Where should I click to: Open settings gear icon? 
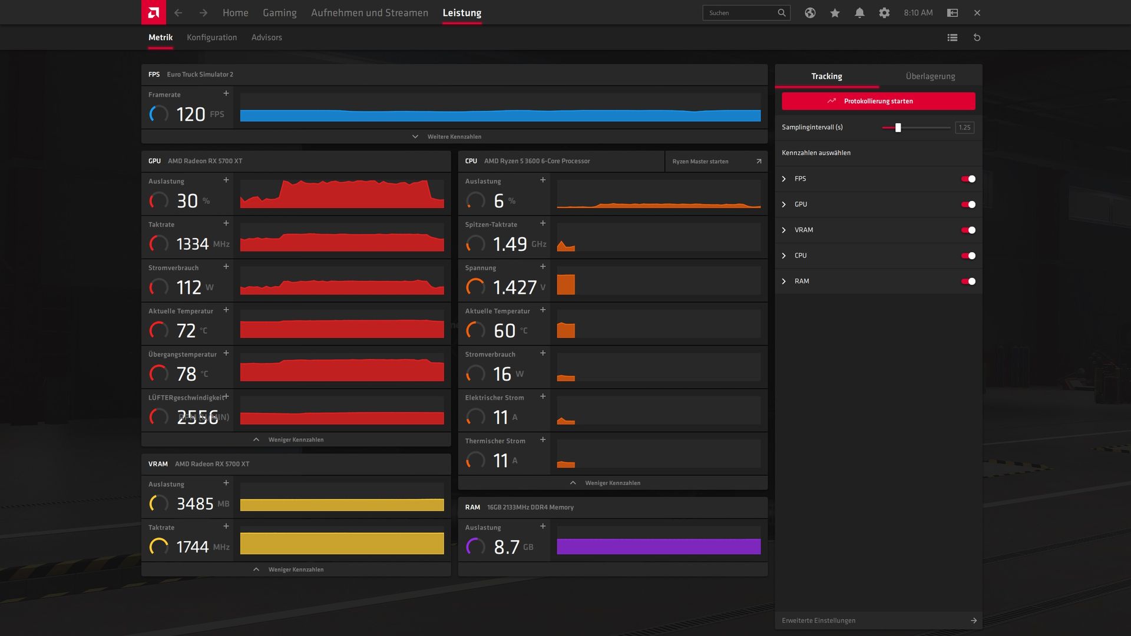point(884,13)
